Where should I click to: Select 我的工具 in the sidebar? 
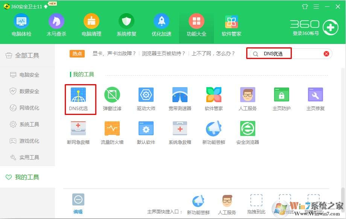pos(27,177)
